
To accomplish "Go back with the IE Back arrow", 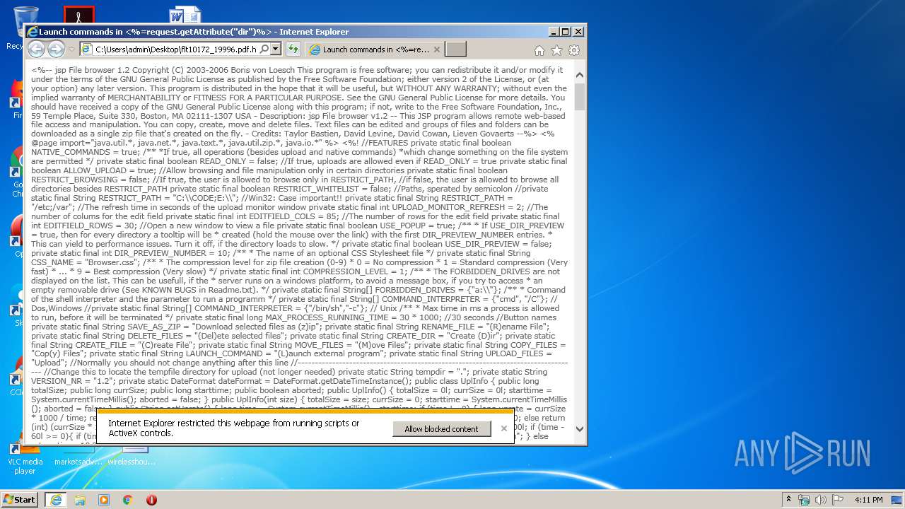I will (36, 49).
